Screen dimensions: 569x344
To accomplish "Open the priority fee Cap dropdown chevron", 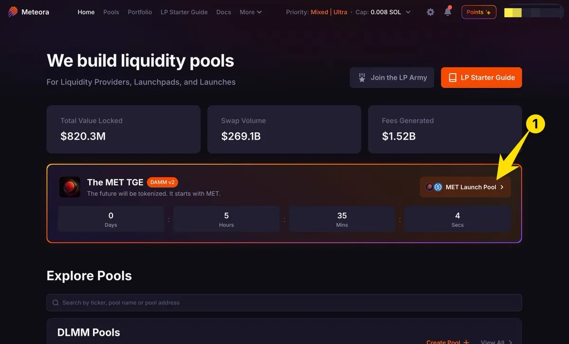I will click(408, 12).
